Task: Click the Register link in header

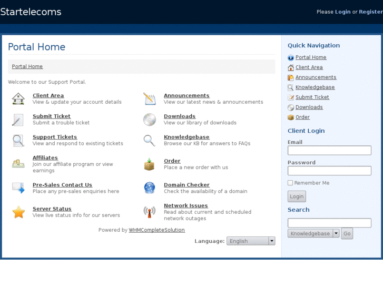Action: tap(370, 12)
